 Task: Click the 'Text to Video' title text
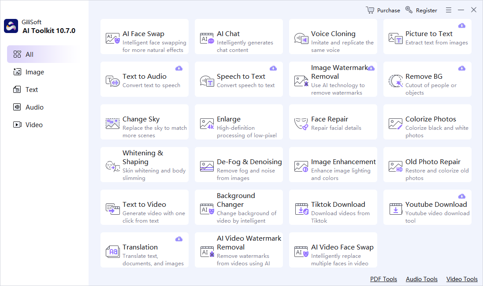pos(144,205)
